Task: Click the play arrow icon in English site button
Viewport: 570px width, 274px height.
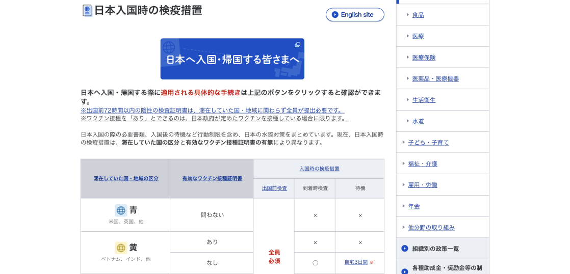Action: [335, 15]
